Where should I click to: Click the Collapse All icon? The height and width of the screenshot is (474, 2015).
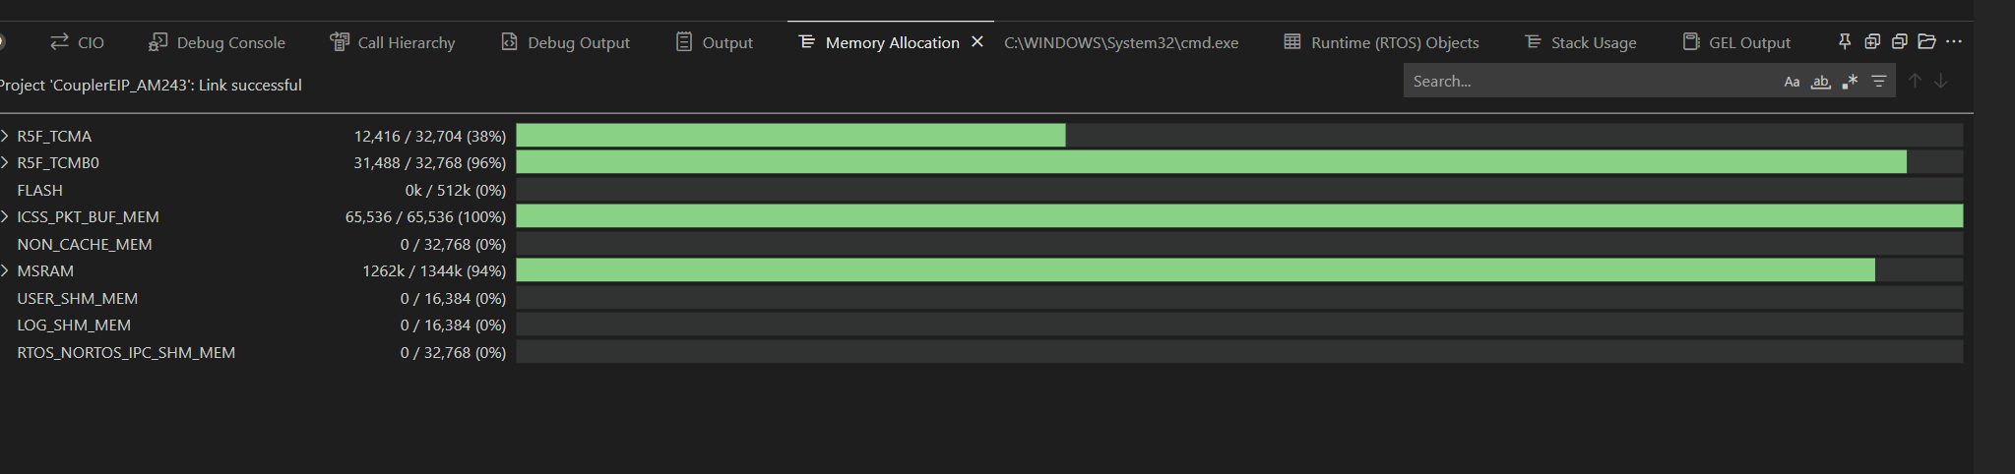(1900, 41)
